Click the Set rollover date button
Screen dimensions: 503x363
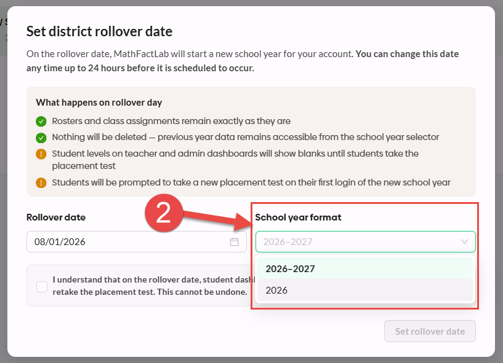pyautogui.click(x=430, y=331)
